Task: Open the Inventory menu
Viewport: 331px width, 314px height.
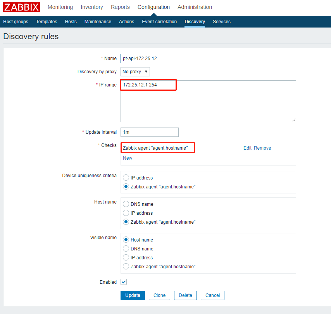Action: (x=92, y=7)
